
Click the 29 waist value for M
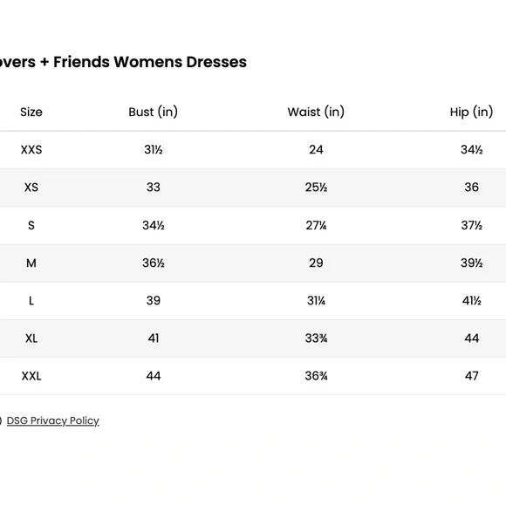click(x=316, y=263)
